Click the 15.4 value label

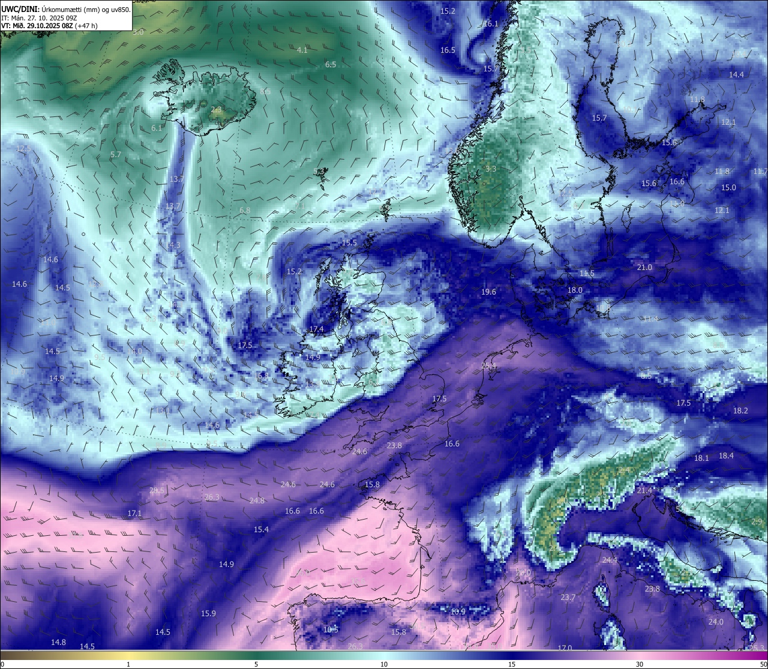click(x=261, y=530)
